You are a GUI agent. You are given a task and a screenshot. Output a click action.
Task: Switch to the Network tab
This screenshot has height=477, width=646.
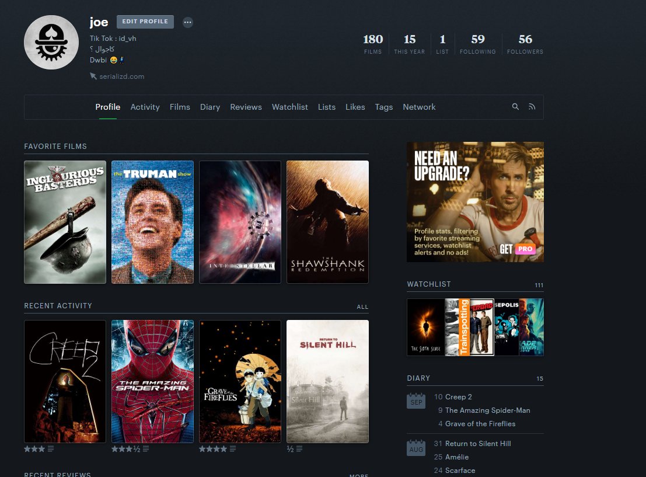[419, 107]
